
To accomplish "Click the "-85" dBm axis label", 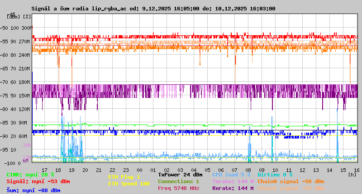I will pyautogui.click(x=4, y=123).
